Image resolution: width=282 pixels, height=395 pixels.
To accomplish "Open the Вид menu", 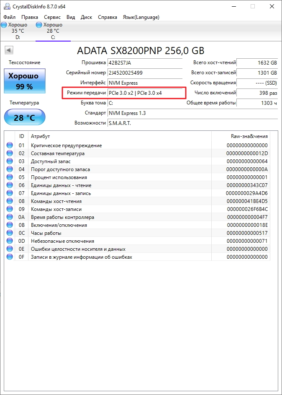I will pyautogui.click(x=71, y=17).
